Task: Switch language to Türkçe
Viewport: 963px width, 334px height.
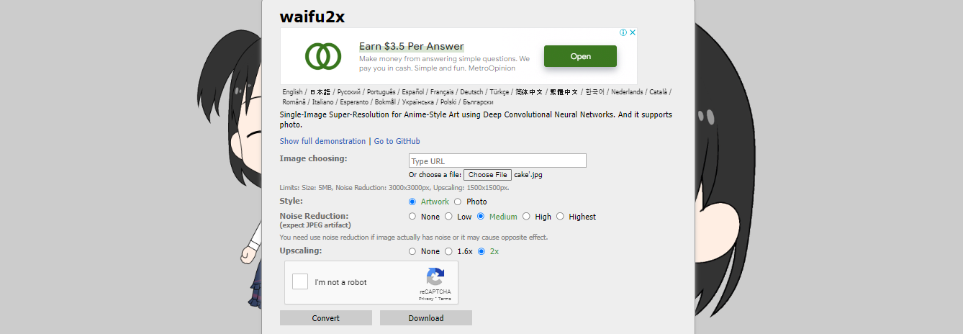Action: (499, 92)
